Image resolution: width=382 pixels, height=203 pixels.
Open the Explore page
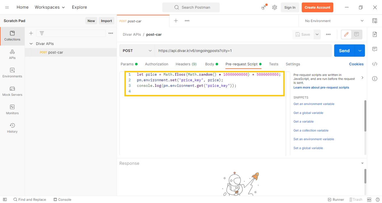[x=79, y=7]
